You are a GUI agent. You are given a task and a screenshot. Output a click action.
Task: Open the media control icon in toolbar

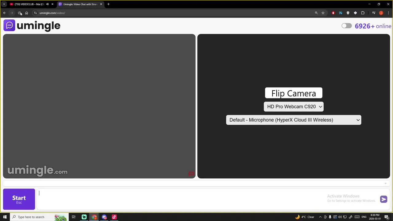coord(374,13)
